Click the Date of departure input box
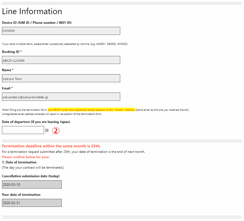244x221 pixels. [23, 130]
